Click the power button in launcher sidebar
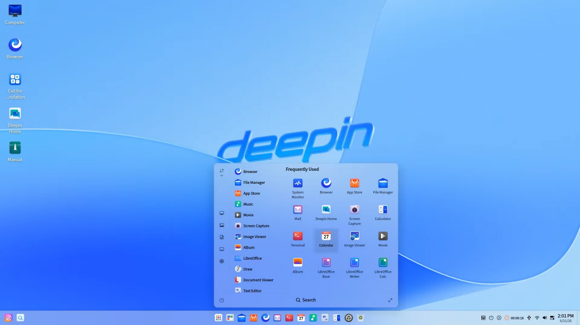This screenshot has width=580, height=325. click(x=222, y=300)
